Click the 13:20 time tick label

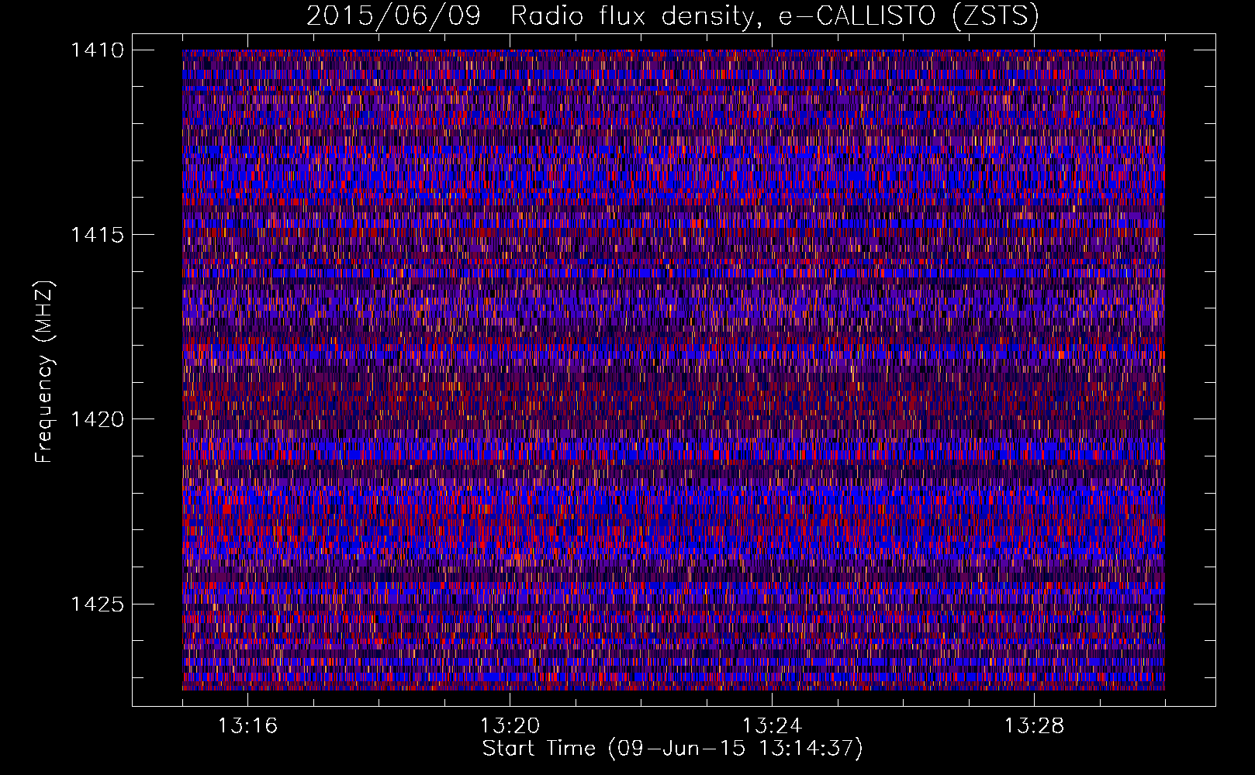(510, 726)
